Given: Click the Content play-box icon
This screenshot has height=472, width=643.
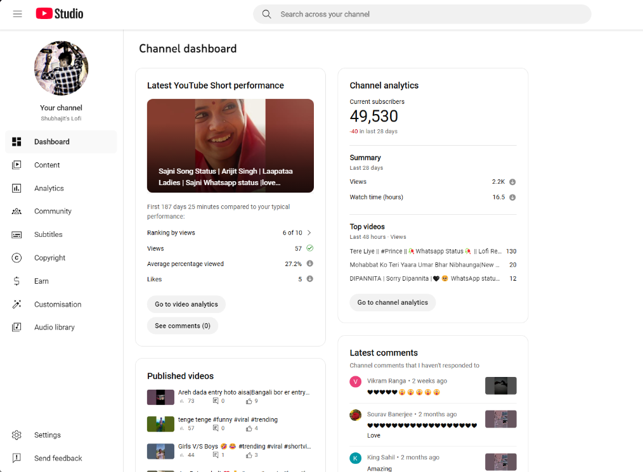Looking at the screenshot, I should (16, 165).
